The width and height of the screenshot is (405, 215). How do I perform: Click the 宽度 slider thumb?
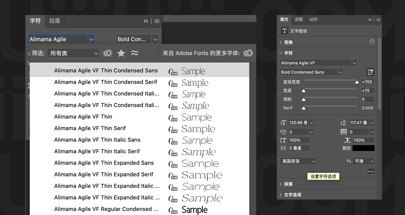(x=304, y=91)
